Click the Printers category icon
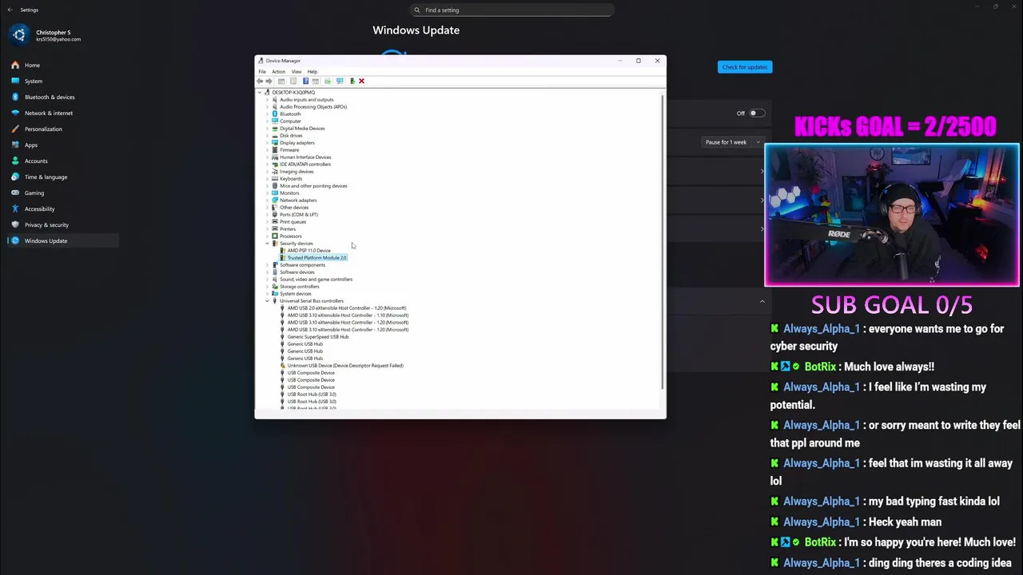Screen dimensions: 1023x575 point(275,229)
